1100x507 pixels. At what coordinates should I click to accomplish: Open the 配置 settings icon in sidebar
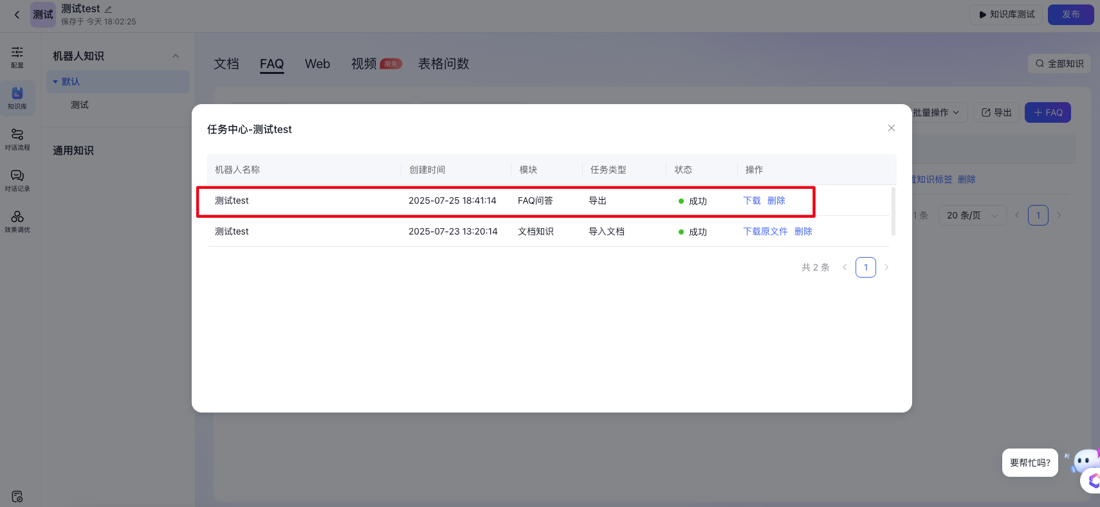(x=17, y=57)
